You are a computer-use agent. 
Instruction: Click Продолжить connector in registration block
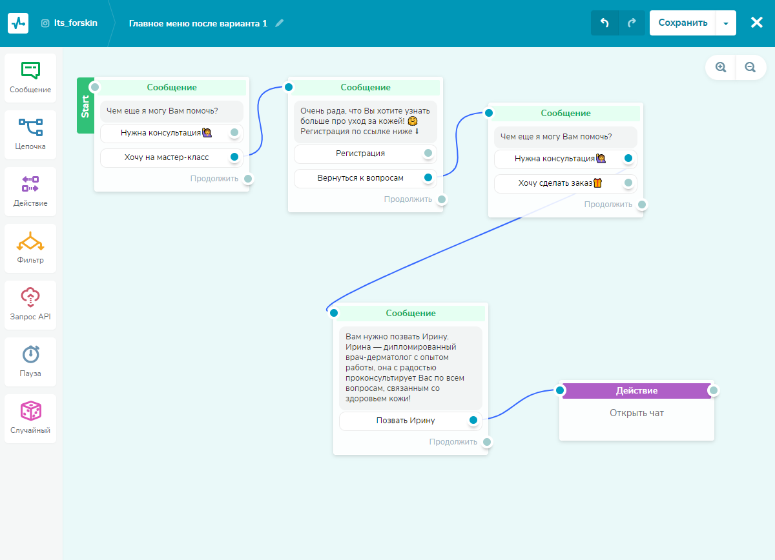click(441, 199)
